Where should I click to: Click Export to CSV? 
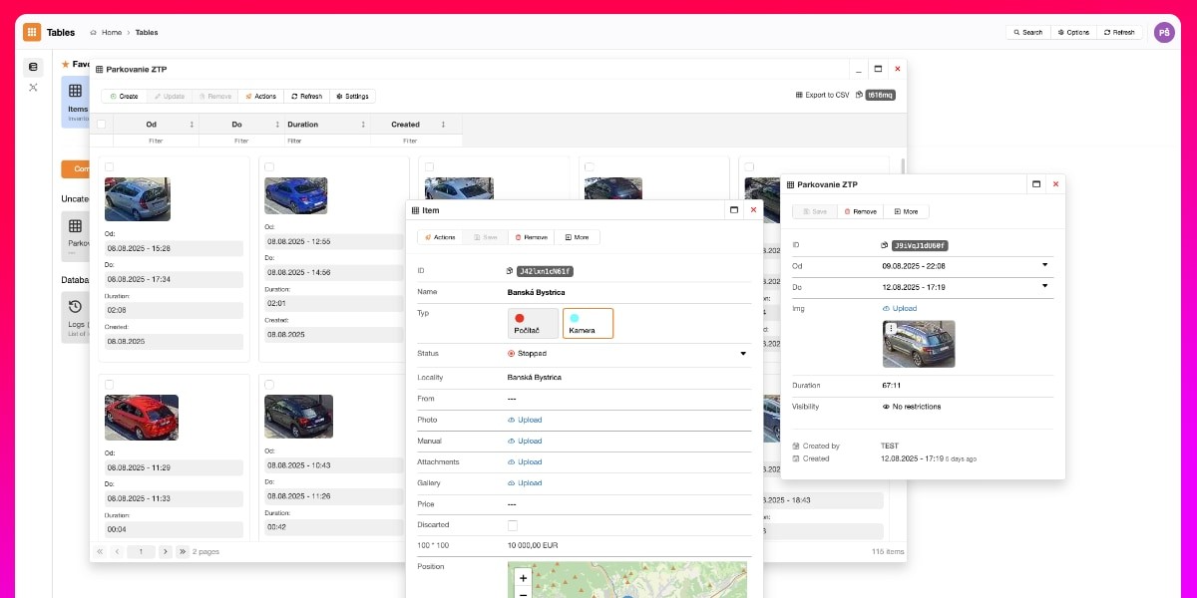(x=822, y=95)
